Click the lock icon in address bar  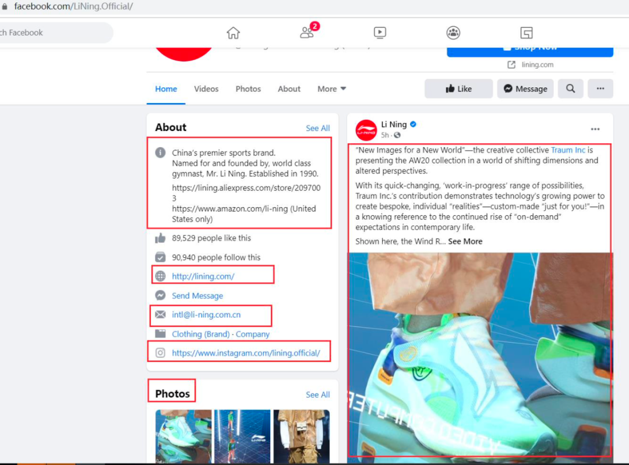click(5, 6)
